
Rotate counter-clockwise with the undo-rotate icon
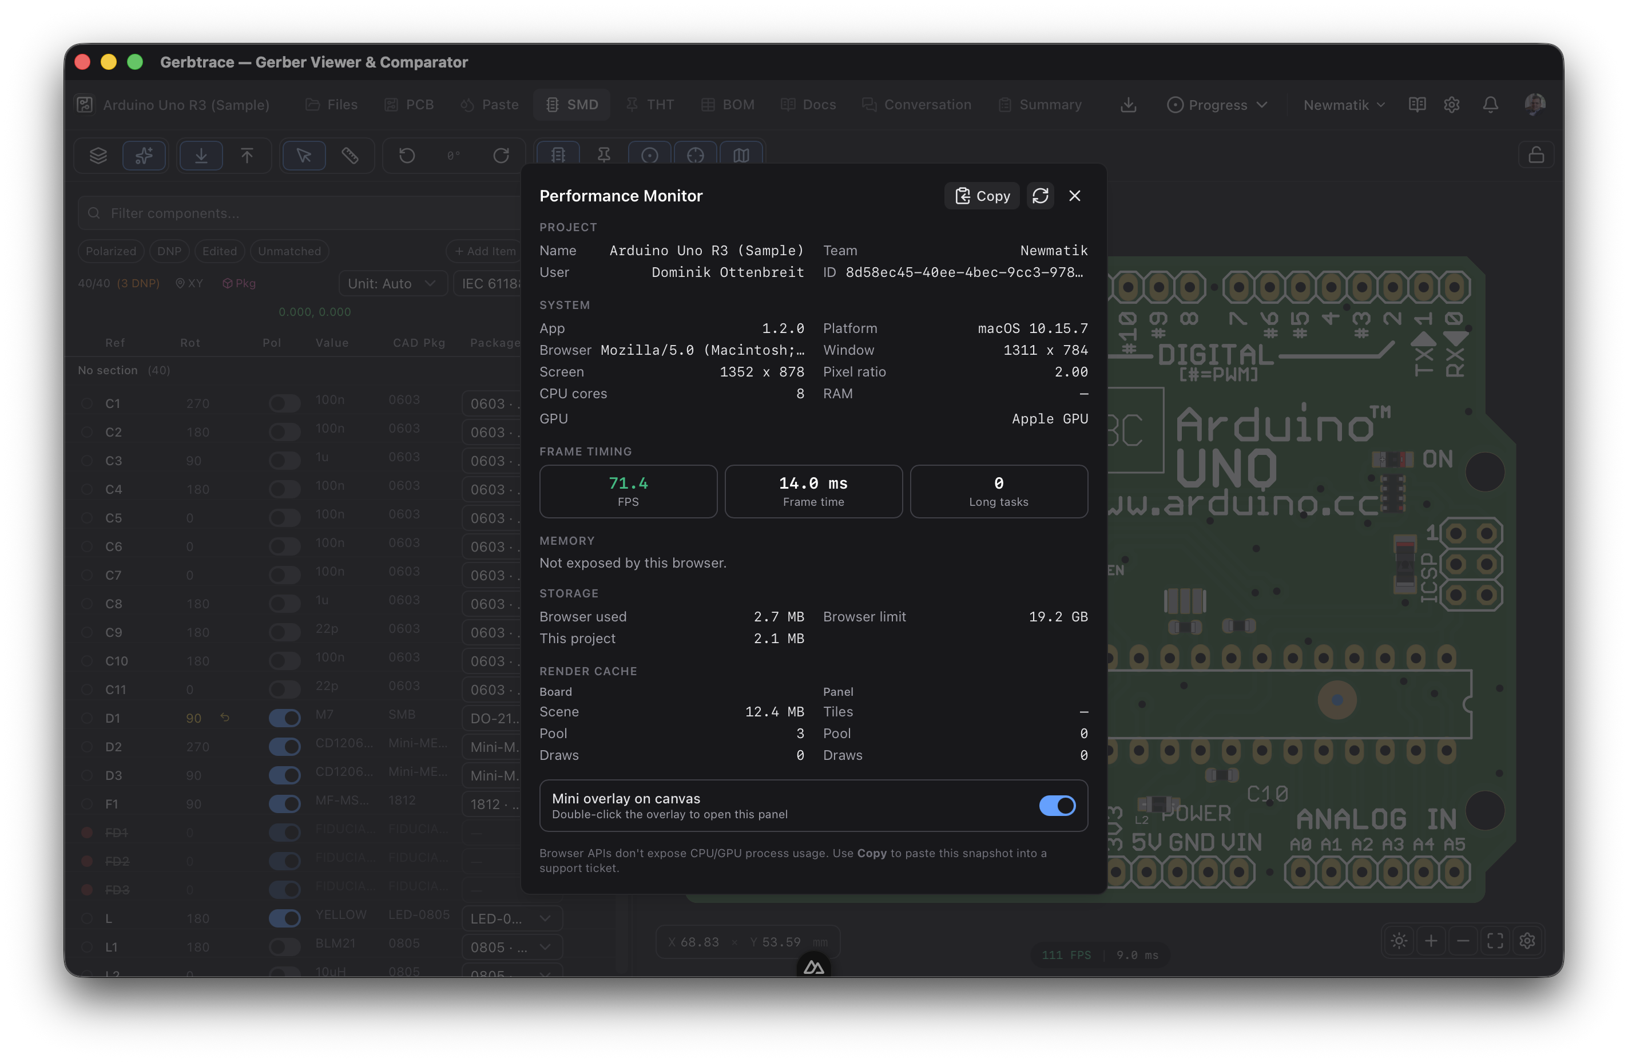(407, 155)
